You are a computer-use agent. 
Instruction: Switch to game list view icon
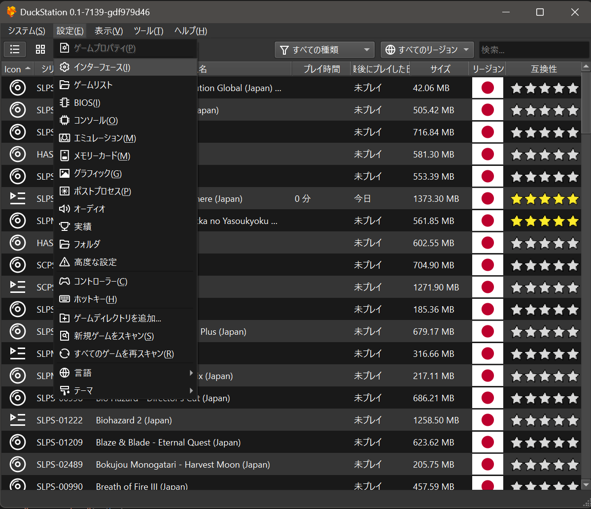pos(15,49)
